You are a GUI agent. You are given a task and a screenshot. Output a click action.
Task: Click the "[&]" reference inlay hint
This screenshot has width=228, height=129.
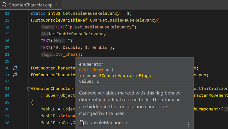pos(44,34)
